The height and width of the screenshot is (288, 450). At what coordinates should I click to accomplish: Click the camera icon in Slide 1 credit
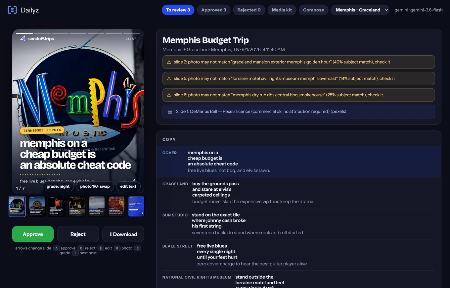[170, 112]
